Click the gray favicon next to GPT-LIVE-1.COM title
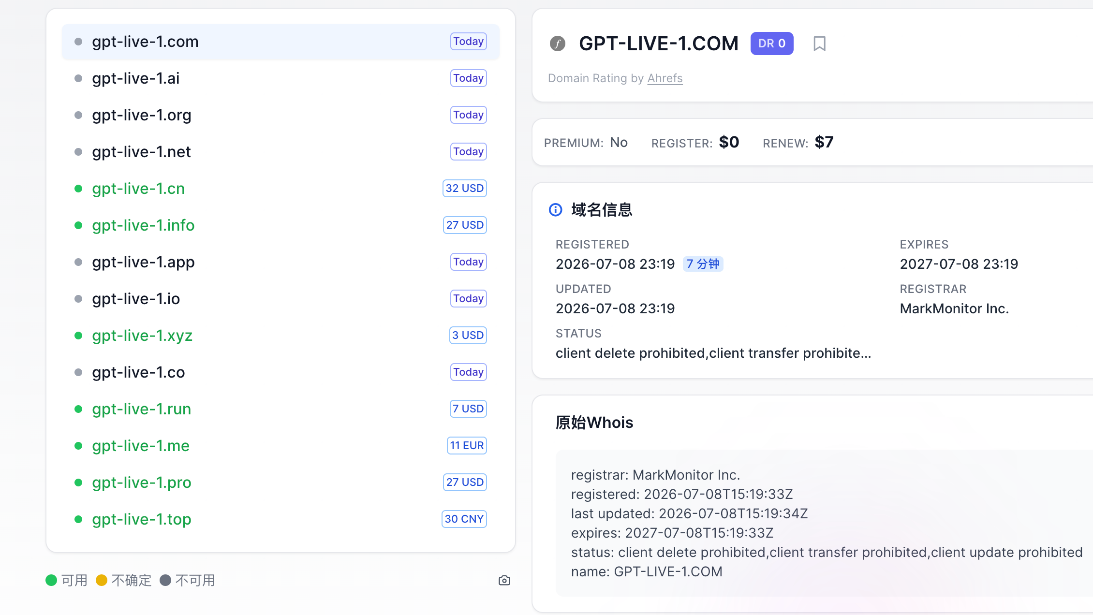Screen dimensions: 1093x615 (558, 44)
